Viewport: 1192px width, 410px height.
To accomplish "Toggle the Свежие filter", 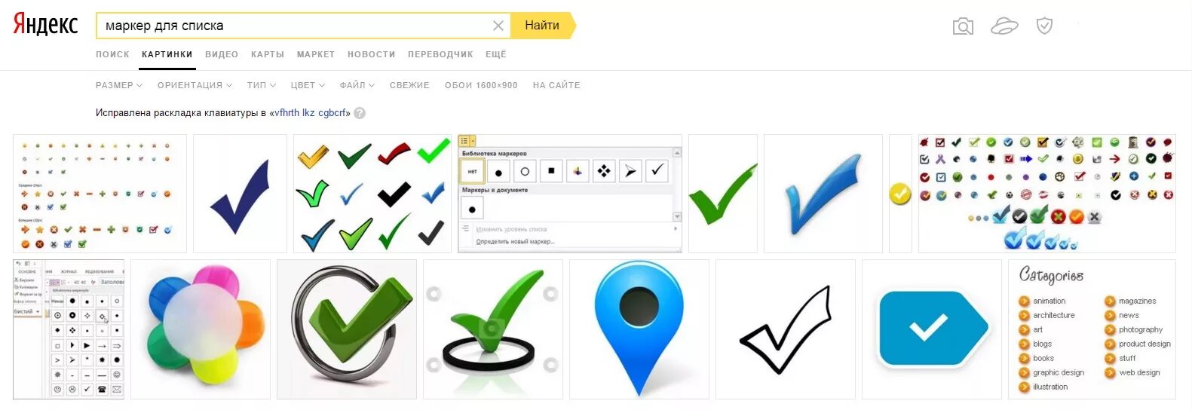I will [x=409, y=85].
